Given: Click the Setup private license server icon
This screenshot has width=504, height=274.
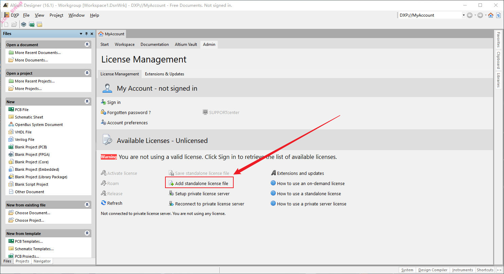Looking at the screenshot, I should click(172, 194).
